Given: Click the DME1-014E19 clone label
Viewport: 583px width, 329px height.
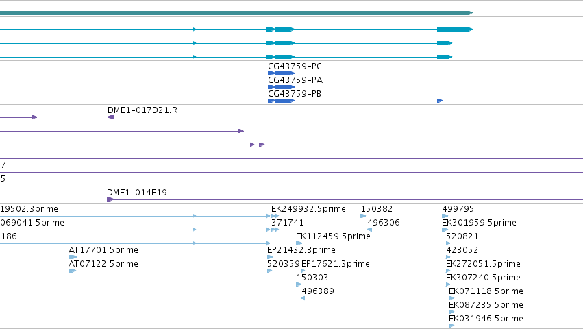Looking at the screenshot, I should point(137,193).
